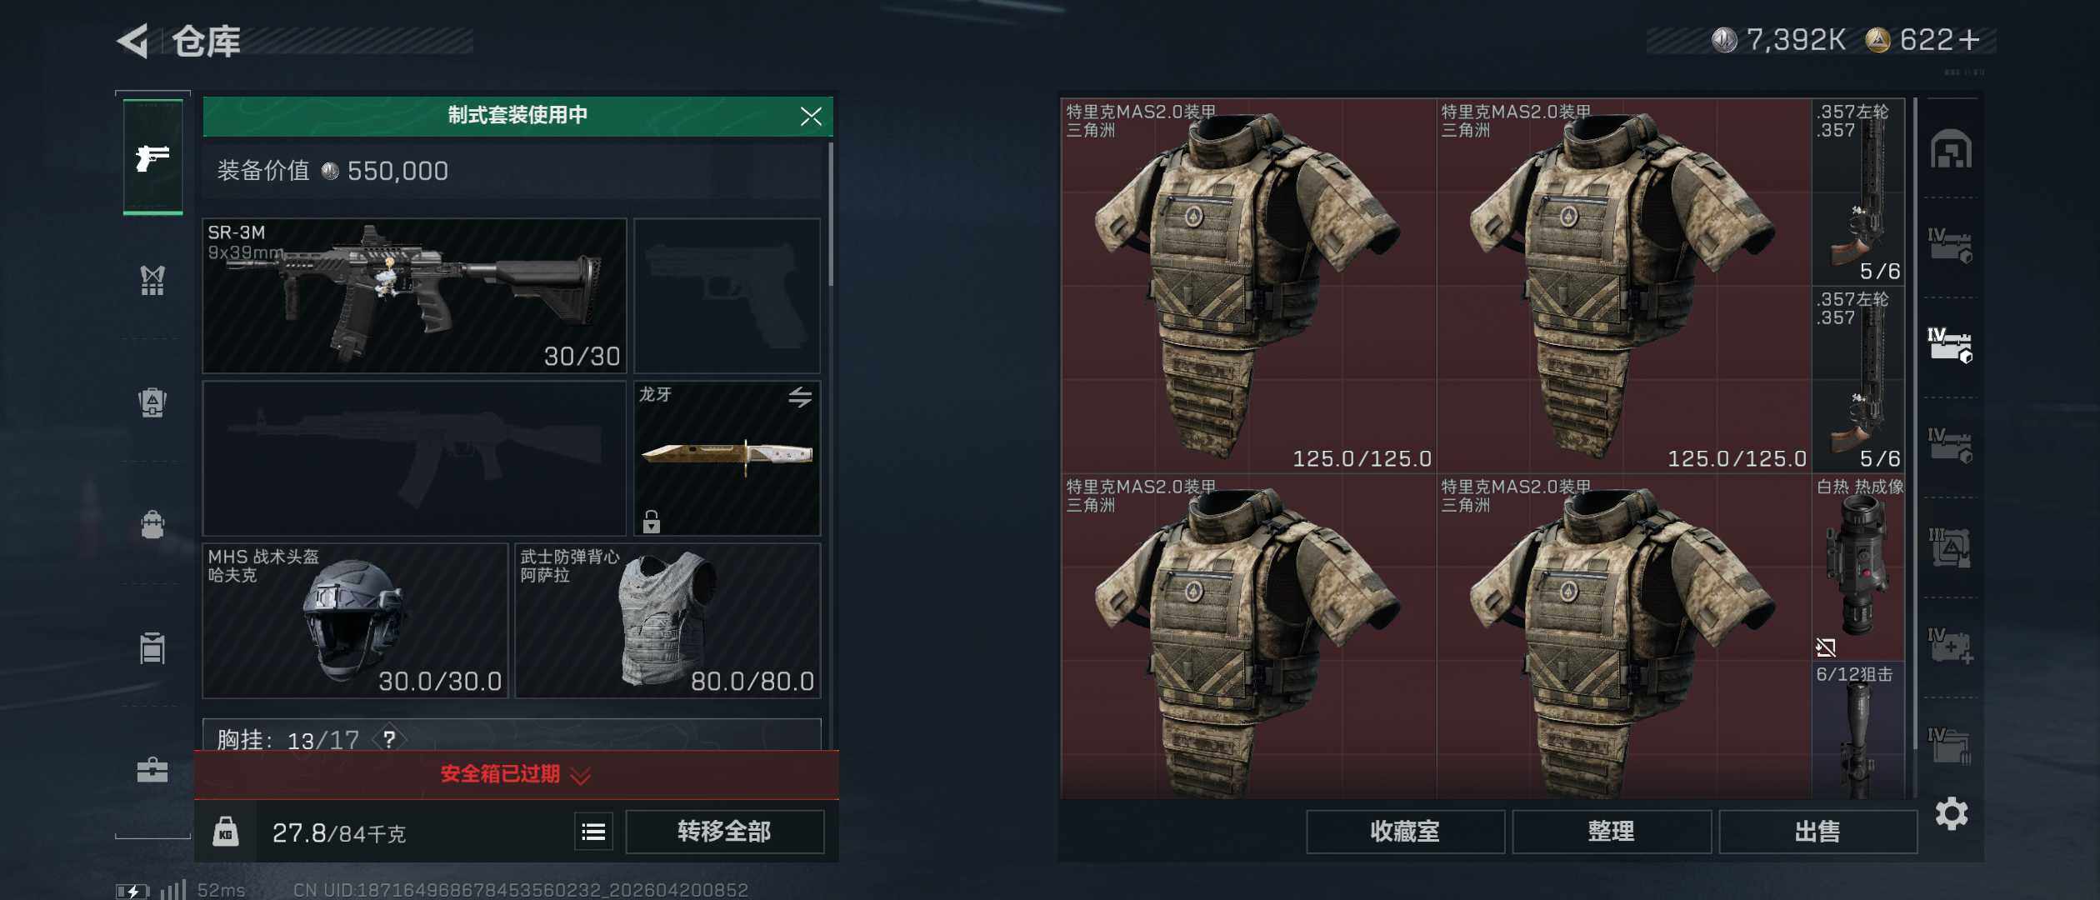Select the weapons pistol category tab

152,157
